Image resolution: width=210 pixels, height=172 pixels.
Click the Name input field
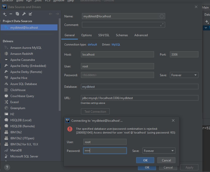124,16
